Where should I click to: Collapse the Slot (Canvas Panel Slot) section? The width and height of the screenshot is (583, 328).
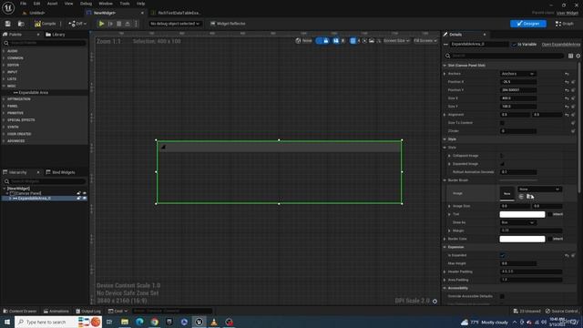coord(445,66)
